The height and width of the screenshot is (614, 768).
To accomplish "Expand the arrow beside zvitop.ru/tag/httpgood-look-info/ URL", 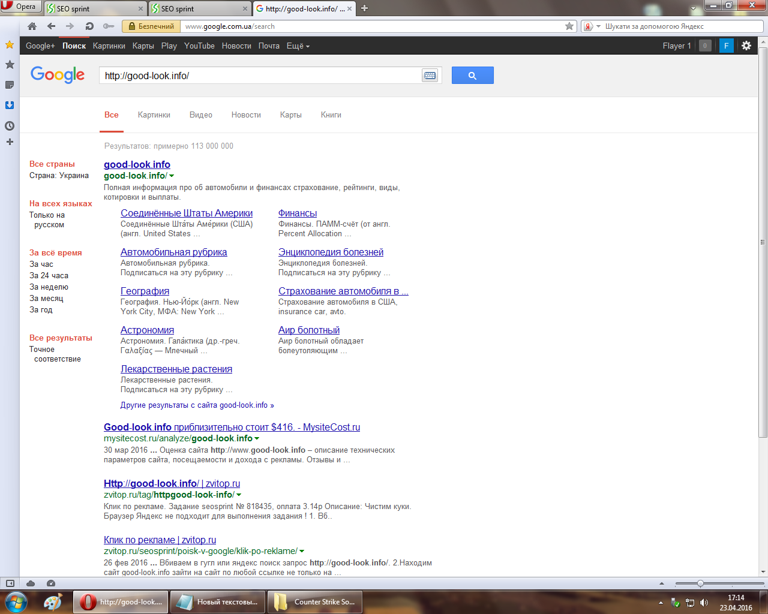I will click(x=239, y=495).
